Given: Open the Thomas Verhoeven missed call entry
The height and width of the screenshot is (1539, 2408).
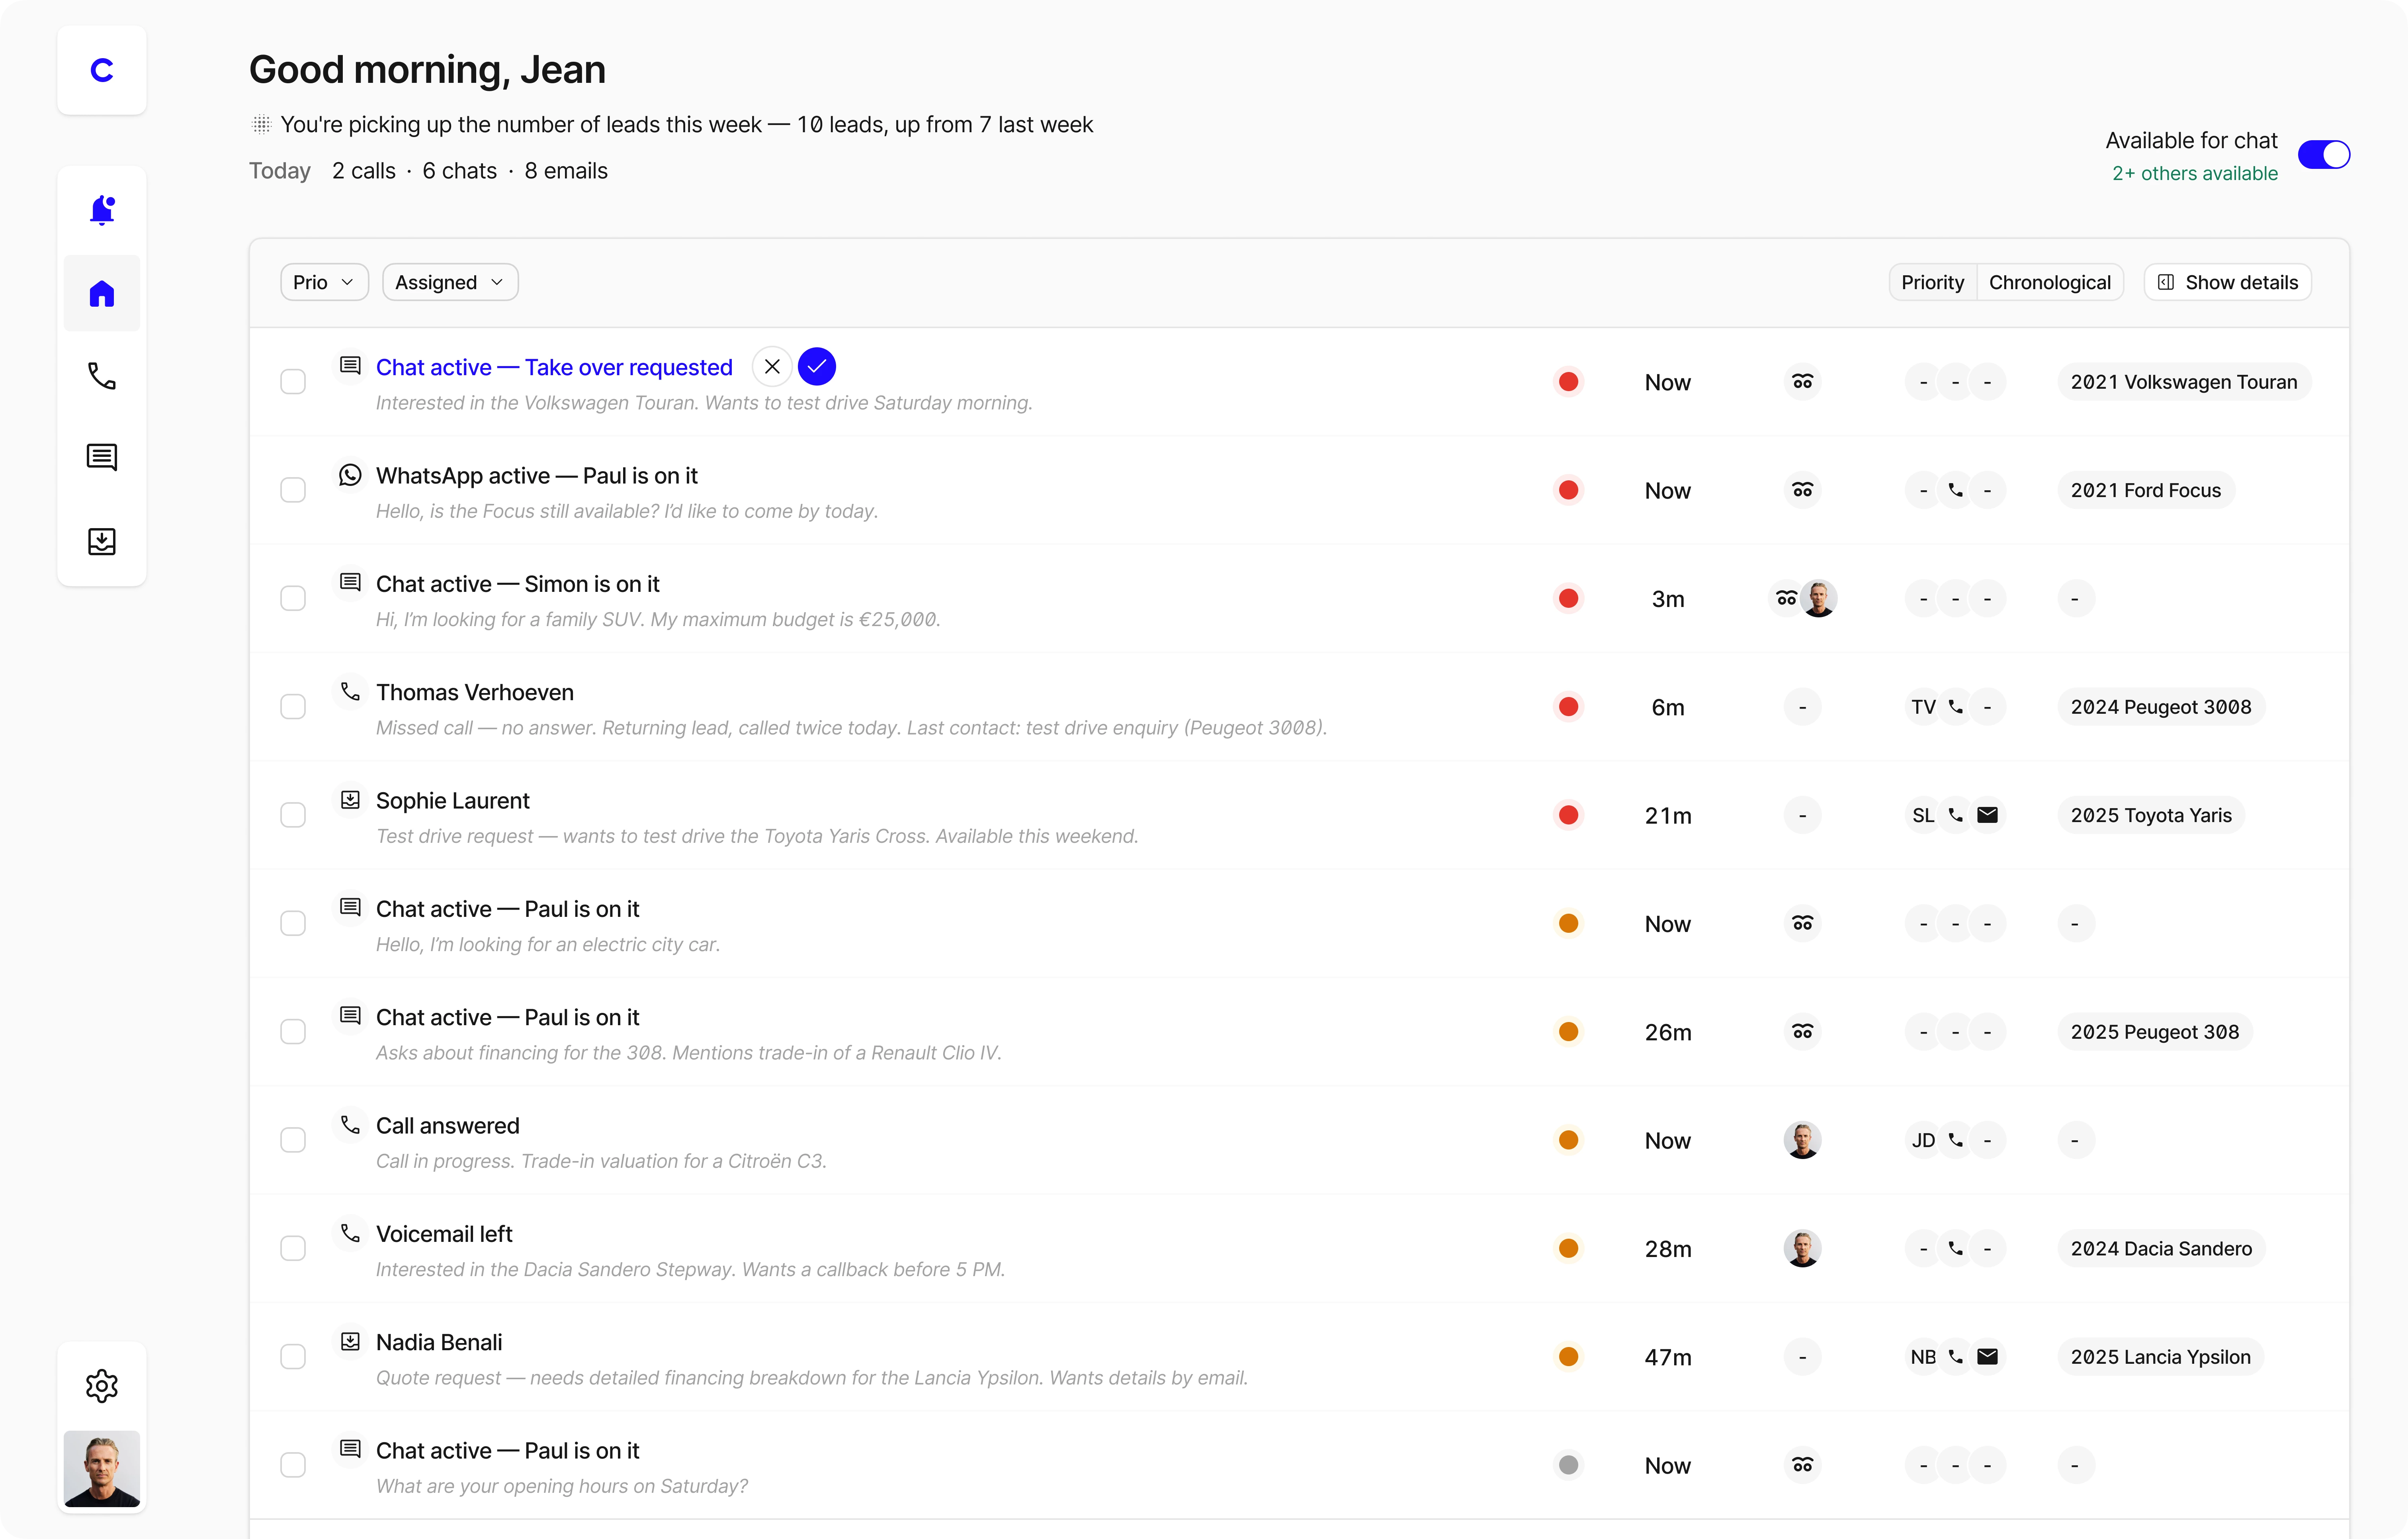Looking at the screenshot, I should (x=1299, y=707).
